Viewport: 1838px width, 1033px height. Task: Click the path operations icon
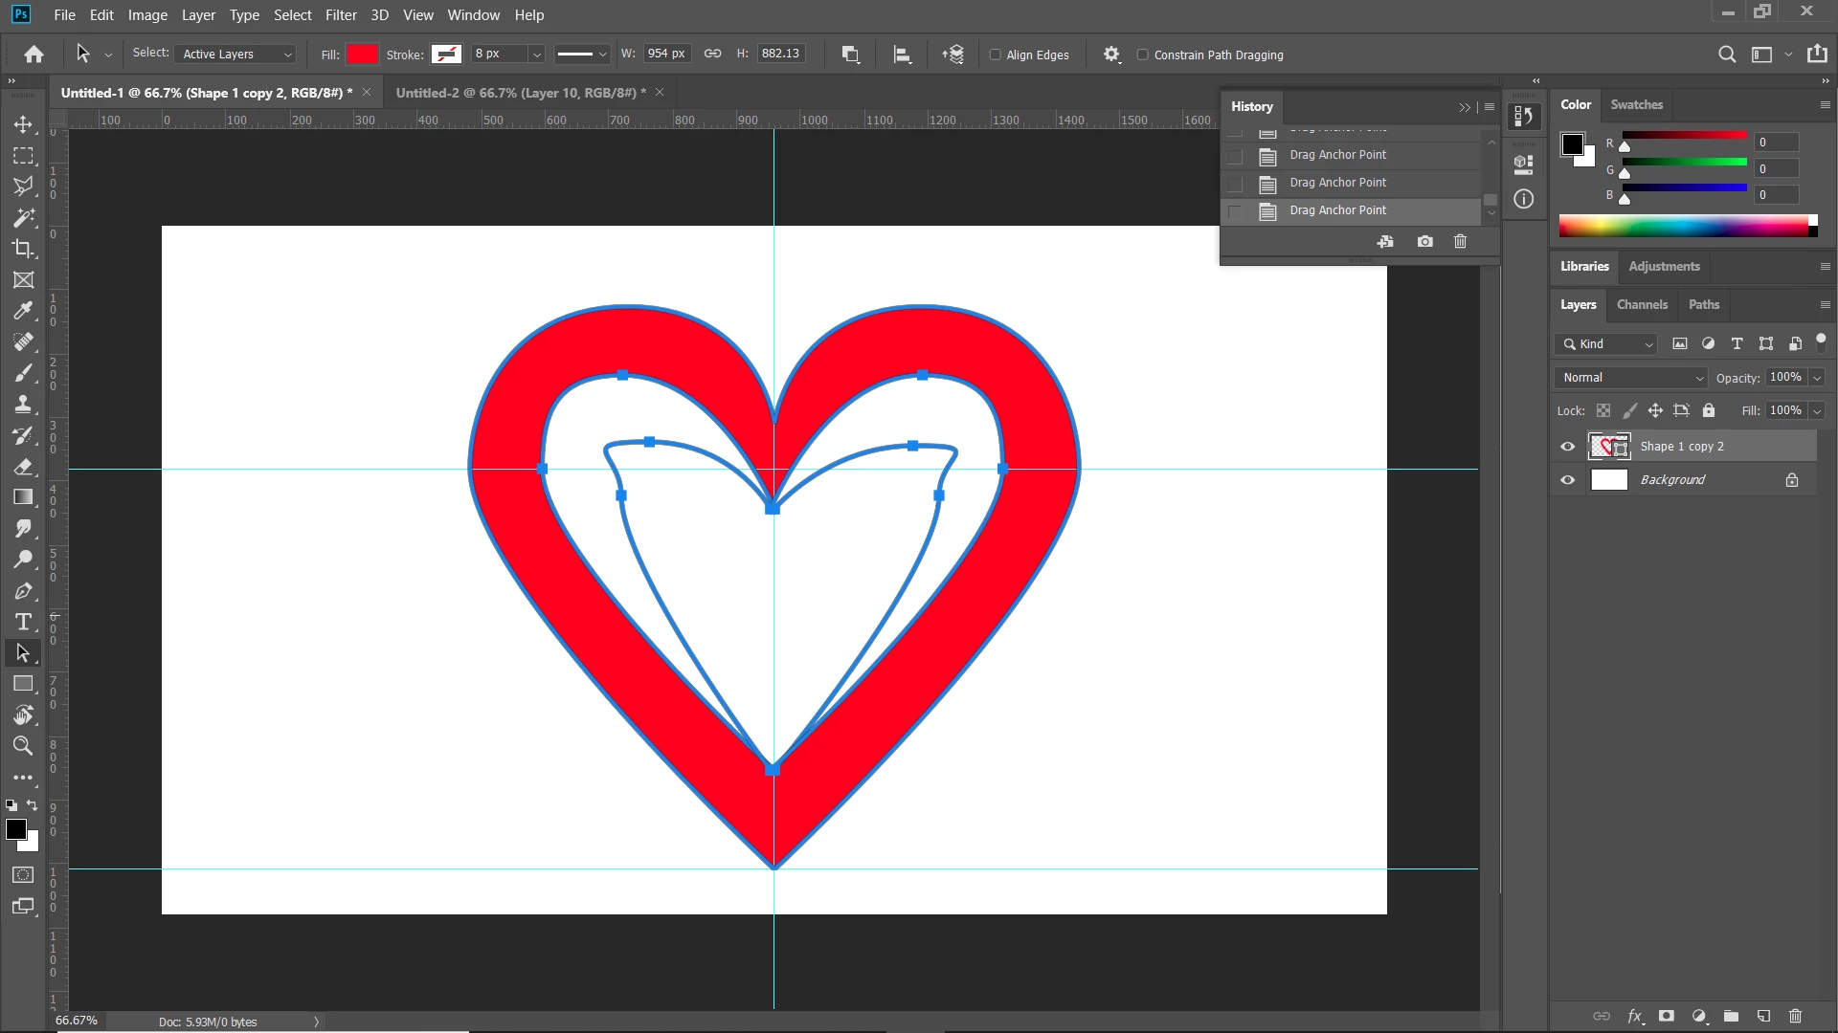click(850, 55)
